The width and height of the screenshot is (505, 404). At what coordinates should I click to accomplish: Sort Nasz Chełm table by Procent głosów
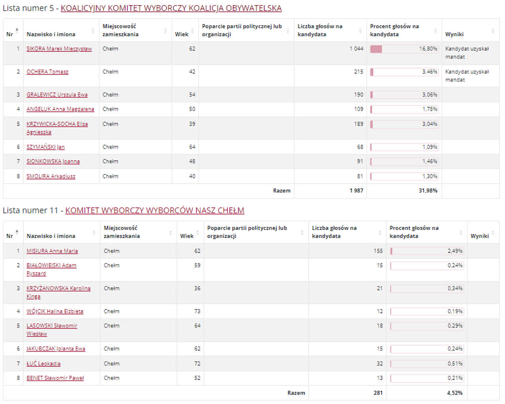[460, 232]
